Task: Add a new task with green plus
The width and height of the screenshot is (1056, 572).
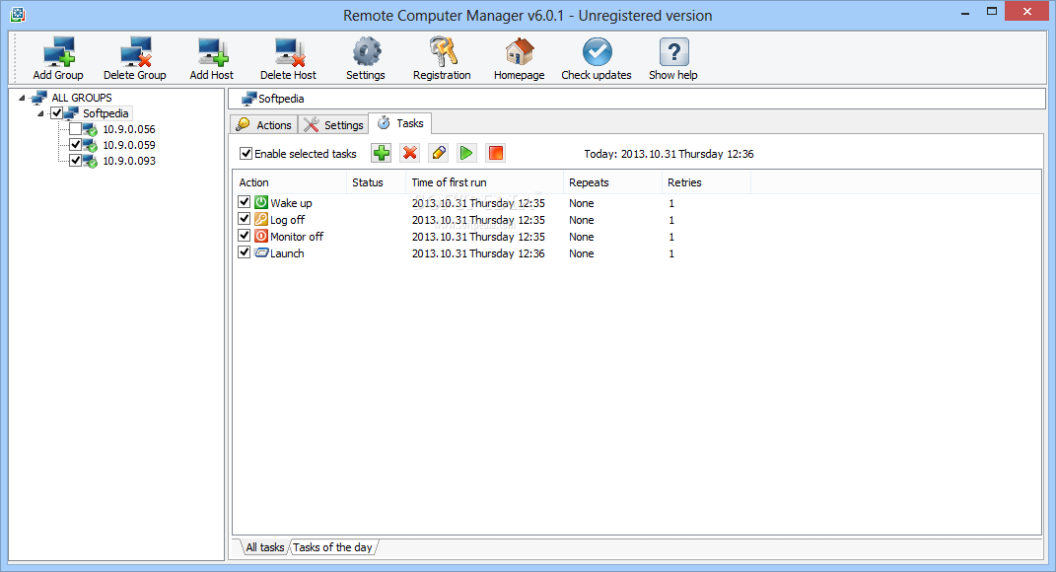Action: 382,153
